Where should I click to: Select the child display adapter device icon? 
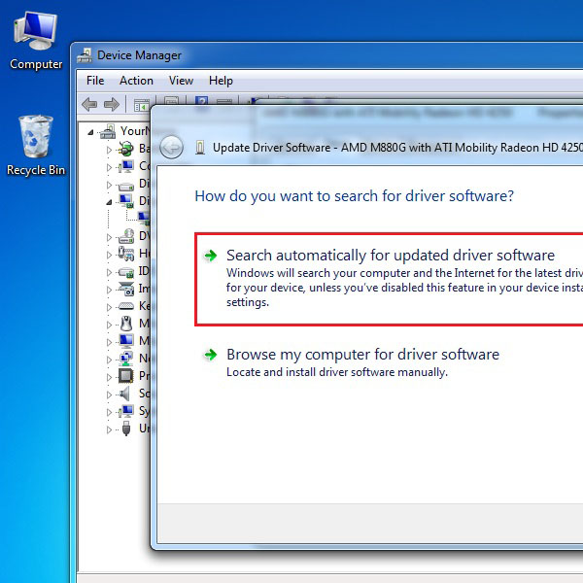point(144,219)
